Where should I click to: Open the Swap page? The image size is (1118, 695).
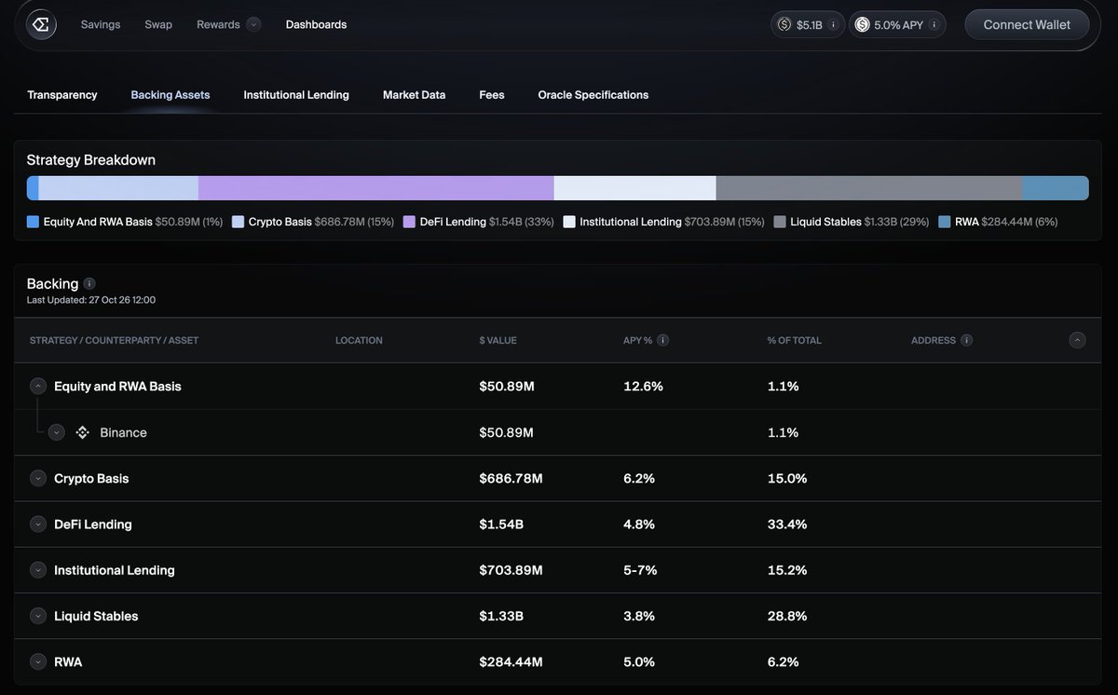click(x=158, y=24)
